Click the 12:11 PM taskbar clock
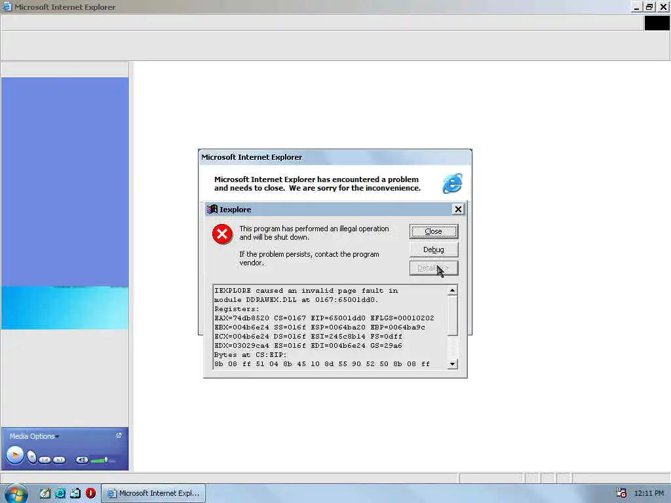The image size is (671, 503). [x=649, y=493]
